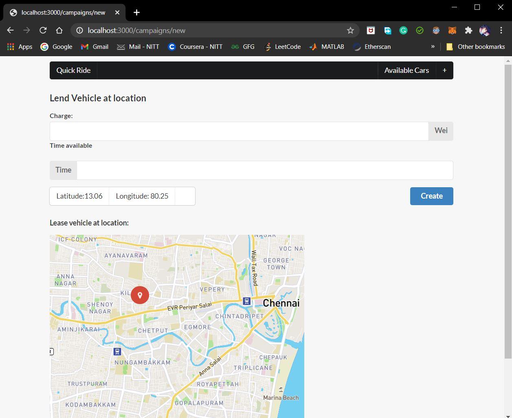The height and width of the screenshot is (418, 512).
Task: Reload the page
Action: click(x=43, y=31)
